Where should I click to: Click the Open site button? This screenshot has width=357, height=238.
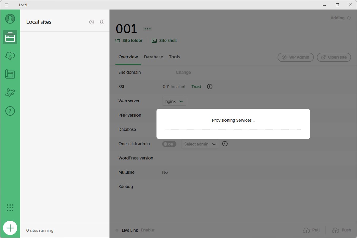tap(334, 57)
